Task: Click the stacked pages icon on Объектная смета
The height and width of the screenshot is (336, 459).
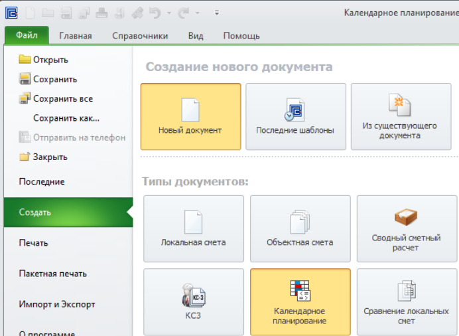Action: coord(300,222)
